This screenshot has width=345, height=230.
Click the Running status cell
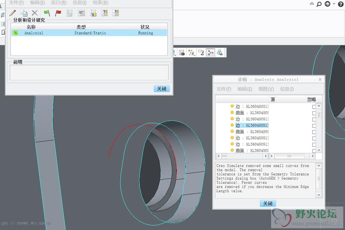click(x=146, y=33)
